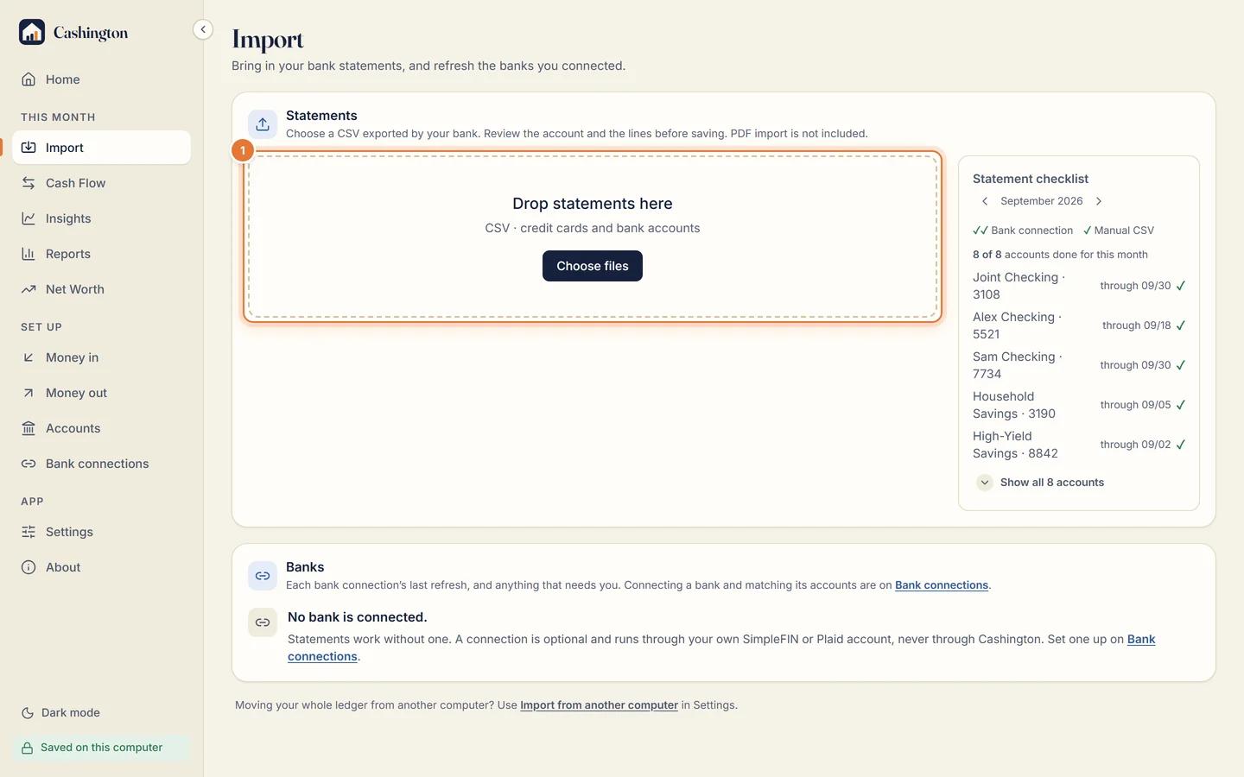Go to next month in Statement checklist
1244x777 pixels.
[x=1099, y=201]
